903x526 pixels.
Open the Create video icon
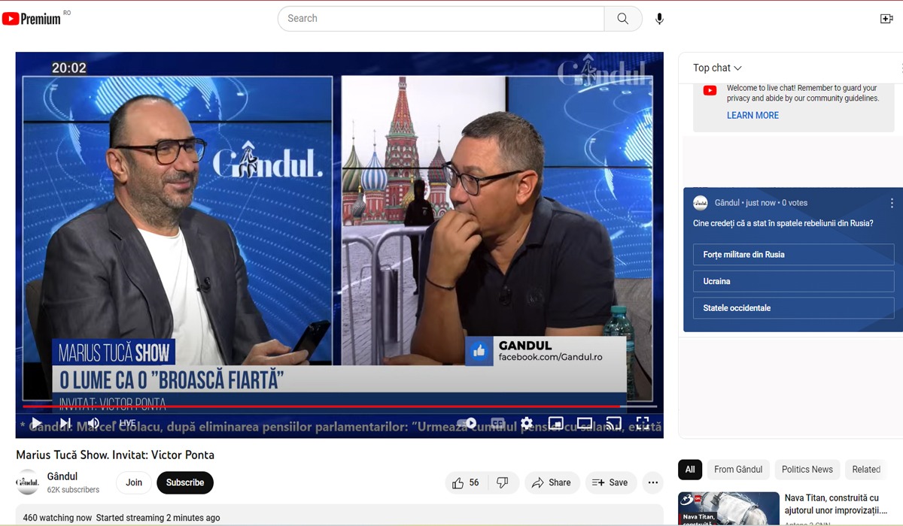click(886, 19)
